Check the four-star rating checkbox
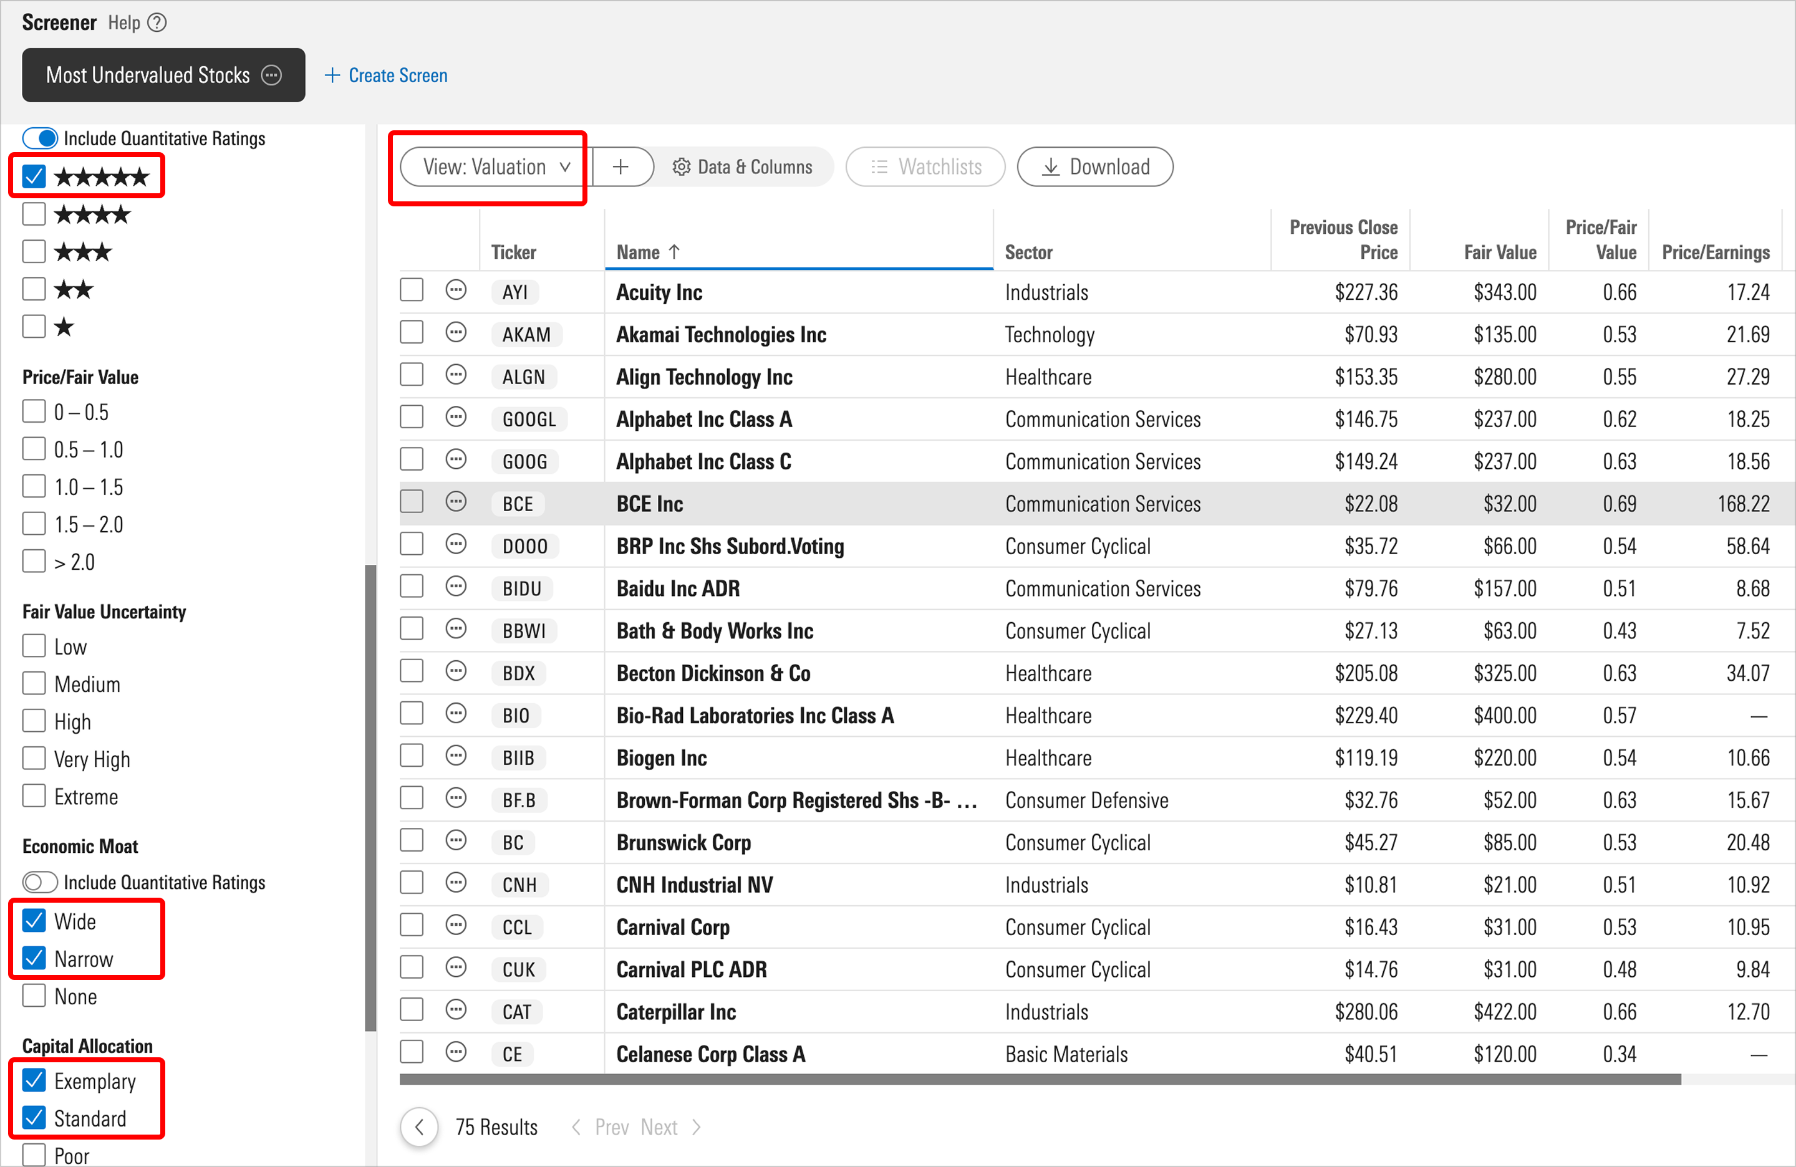 coord(34,214)
